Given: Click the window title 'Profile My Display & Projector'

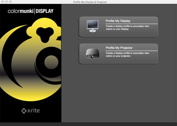Looking at the screenshot, I should (90, 2).
